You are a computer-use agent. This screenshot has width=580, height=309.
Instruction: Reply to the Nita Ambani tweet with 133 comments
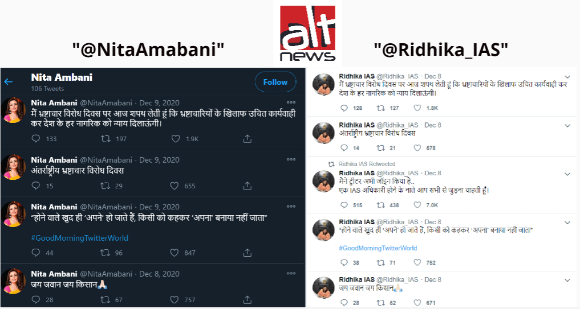[36, 139]
